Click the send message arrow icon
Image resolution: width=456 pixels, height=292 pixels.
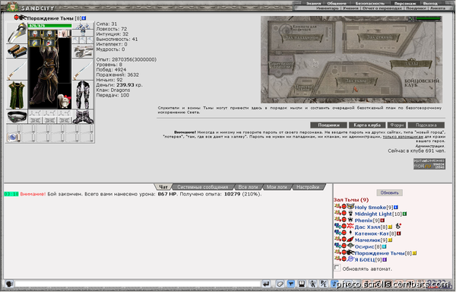[x=266, y=284]
